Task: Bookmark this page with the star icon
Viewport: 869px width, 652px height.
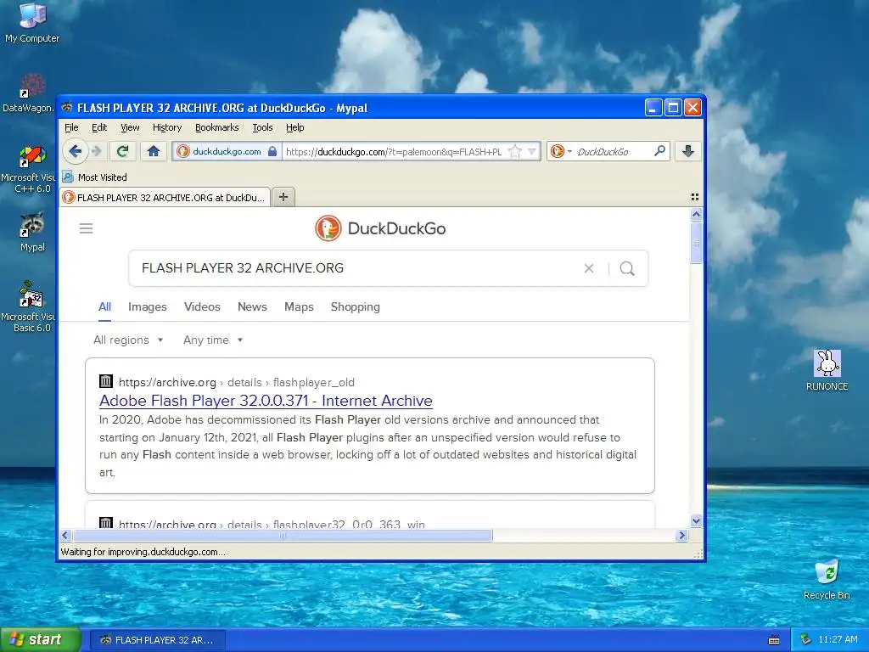Action: click(x=515, y=151)
